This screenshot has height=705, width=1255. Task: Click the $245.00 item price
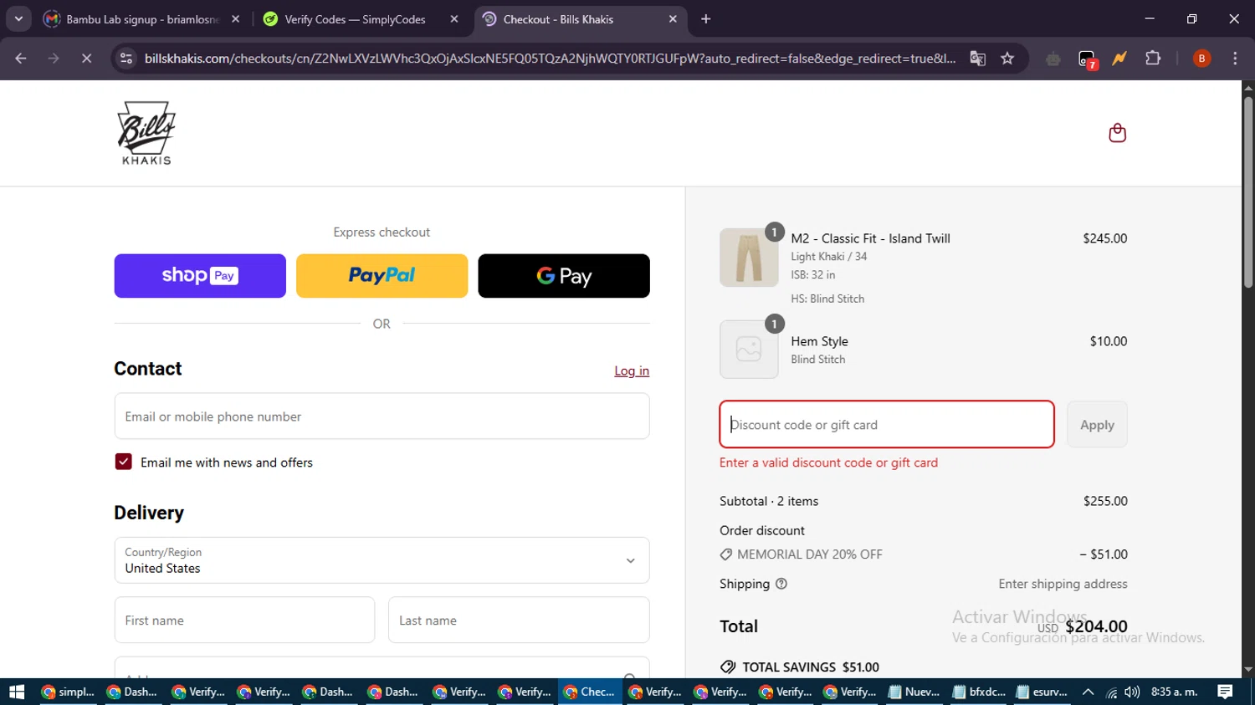[x=1104, y=238]
